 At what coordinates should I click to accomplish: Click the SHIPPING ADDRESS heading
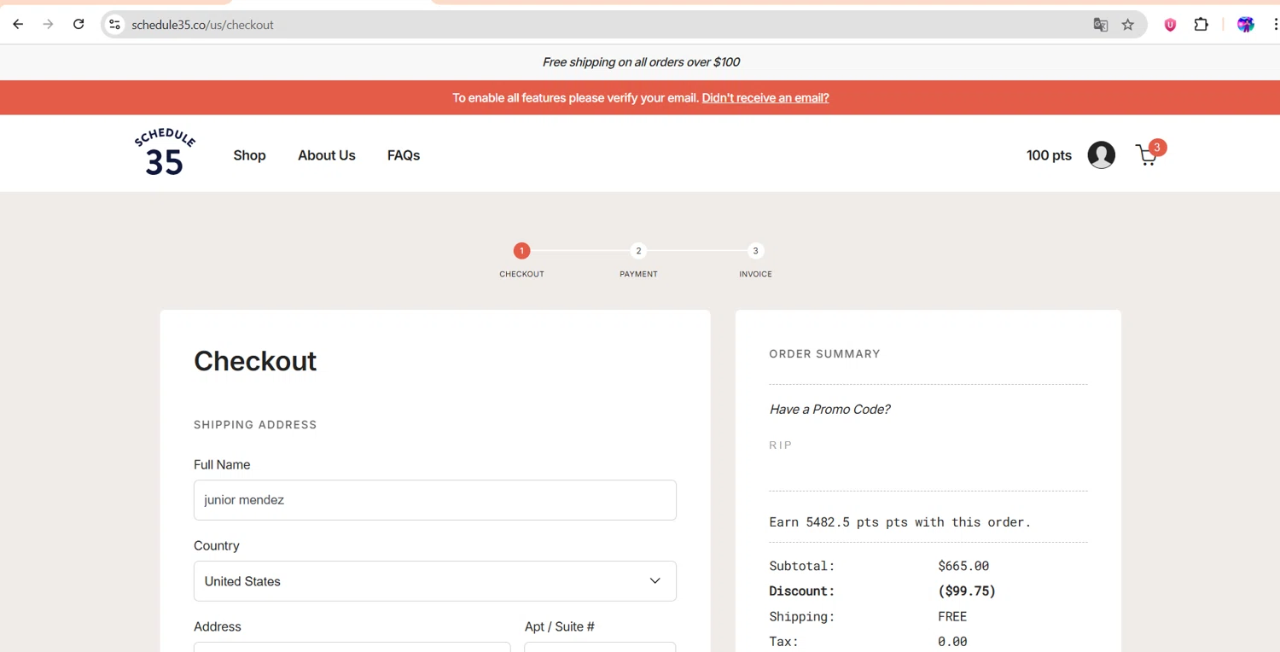click(x=255, y=425)
